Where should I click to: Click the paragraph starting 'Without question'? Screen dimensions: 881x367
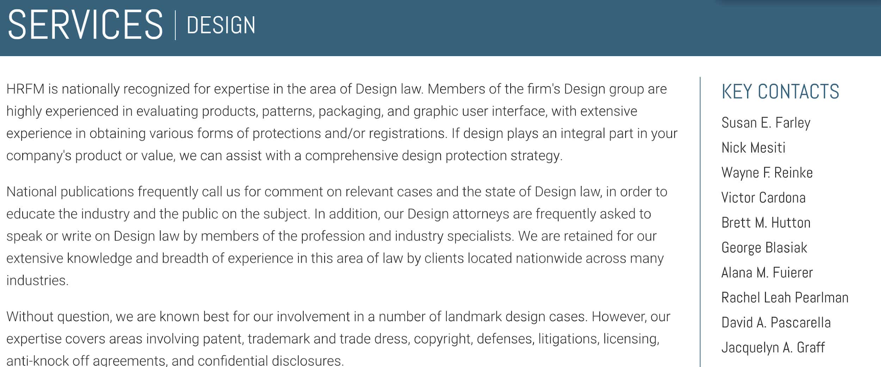(338, 338)
